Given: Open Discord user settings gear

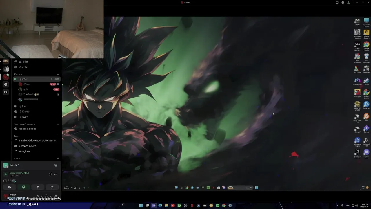Looking at the screenshot, I should 56,196.
